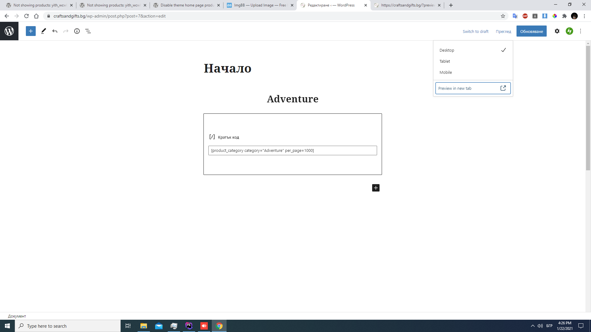Undo the last edit
The width and height of the screenshot is (591, 332).
55,31
